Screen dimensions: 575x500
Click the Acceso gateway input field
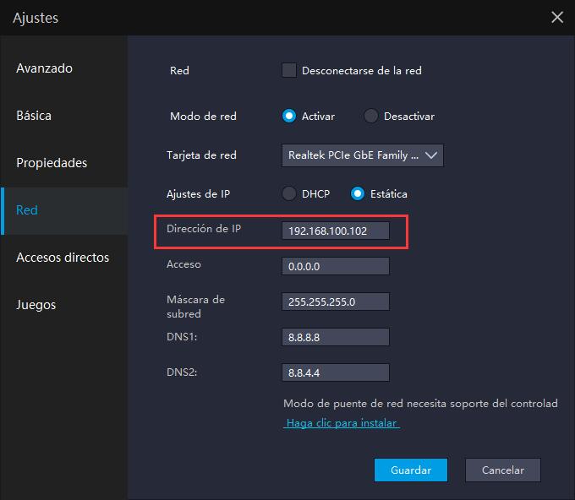point(336,266)
